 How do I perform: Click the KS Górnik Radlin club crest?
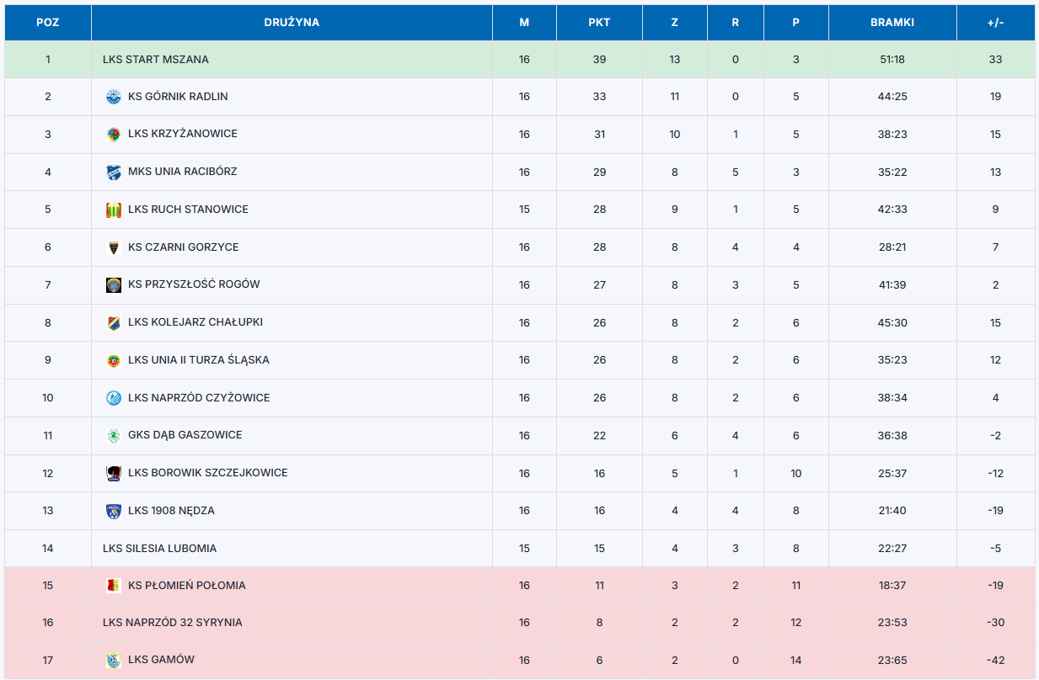tap(113, 97)
